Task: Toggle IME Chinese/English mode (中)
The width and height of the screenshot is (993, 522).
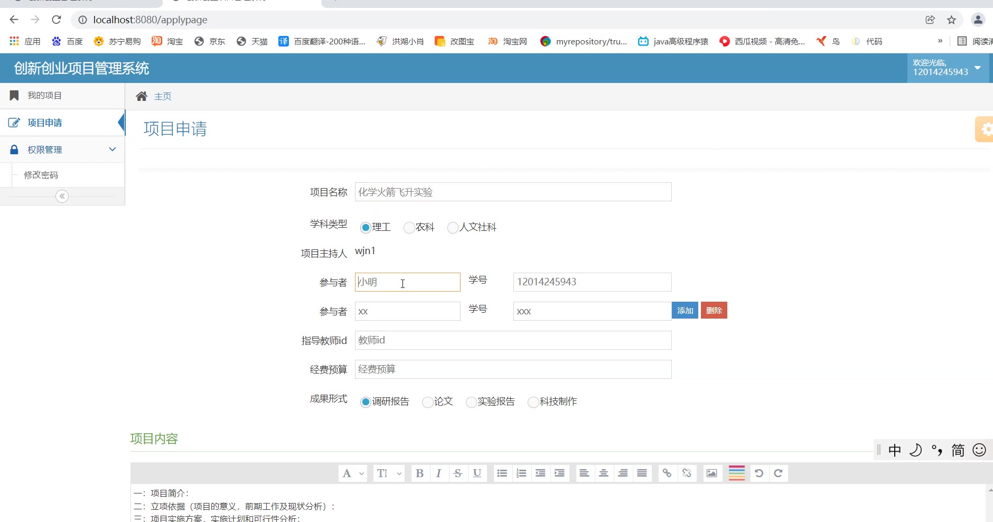Action: (895, 450)
